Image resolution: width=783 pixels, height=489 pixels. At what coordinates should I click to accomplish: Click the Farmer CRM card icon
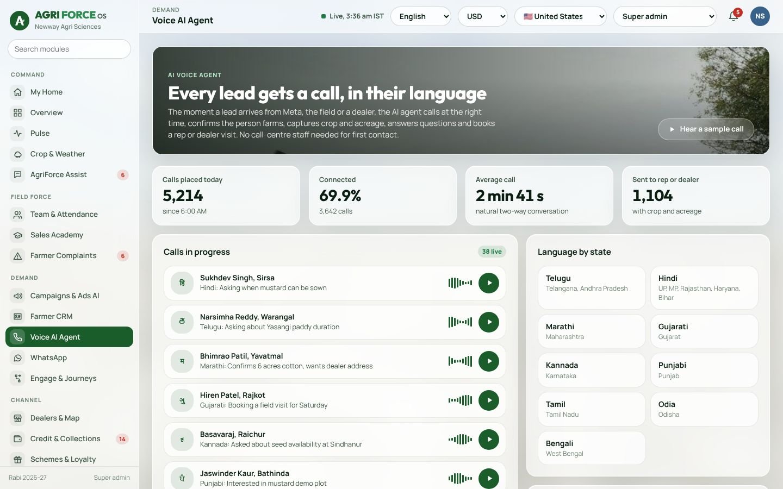pos(18,317)
